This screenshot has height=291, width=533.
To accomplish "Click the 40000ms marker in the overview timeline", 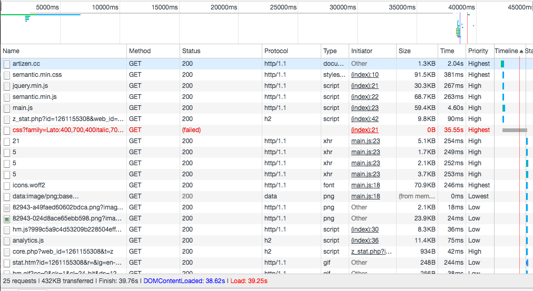I will pyautogui.click(x=462, y=7).
